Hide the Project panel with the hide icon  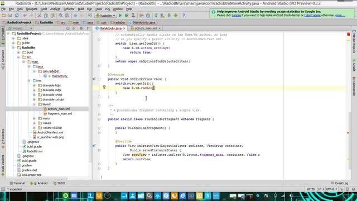(88, 28)
